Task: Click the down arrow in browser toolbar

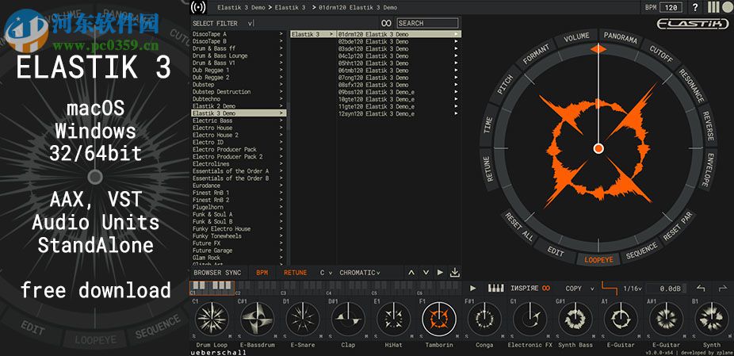Action: tap(426, 273)
